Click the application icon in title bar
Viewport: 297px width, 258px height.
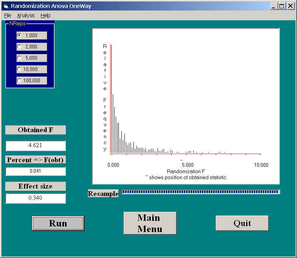coord(6,6)
